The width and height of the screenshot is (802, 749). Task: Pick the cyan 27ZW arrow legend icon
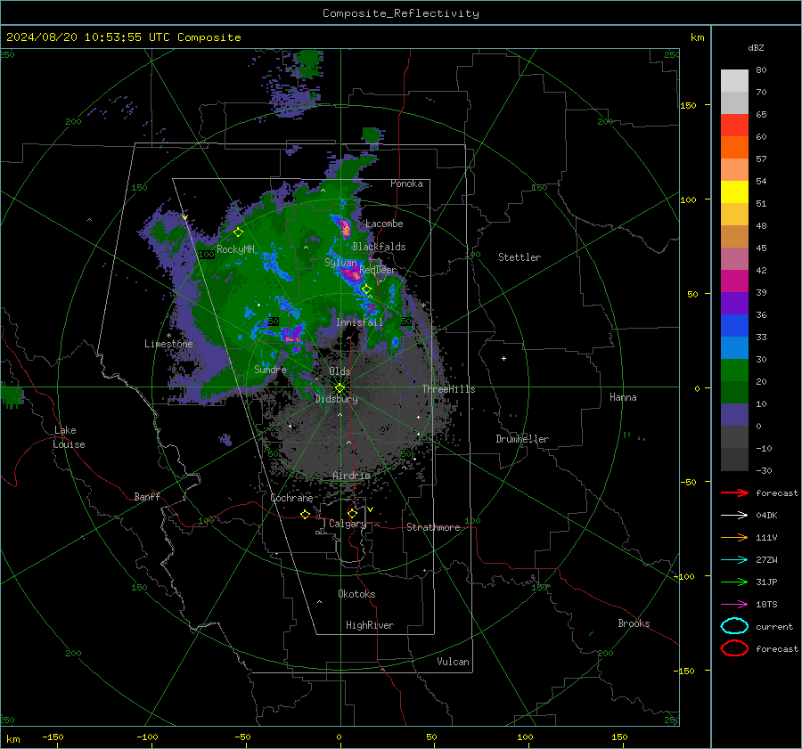(734, 560)
